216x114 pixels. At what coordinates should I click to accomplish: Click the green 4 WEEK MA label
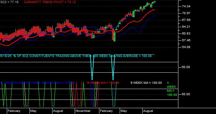coord(172,89)
